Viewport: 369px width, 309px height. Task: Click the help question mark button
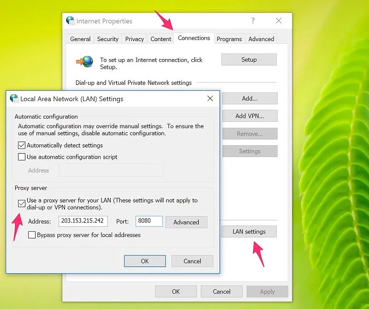253,21
